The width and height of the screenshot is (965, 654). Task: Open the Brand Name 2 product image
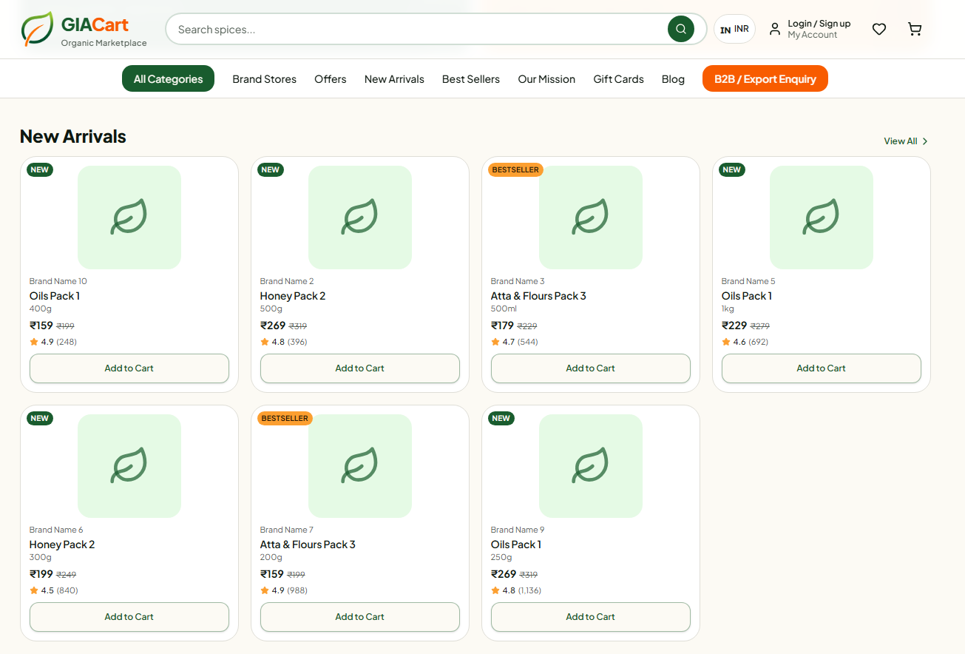tap(360, 218)
